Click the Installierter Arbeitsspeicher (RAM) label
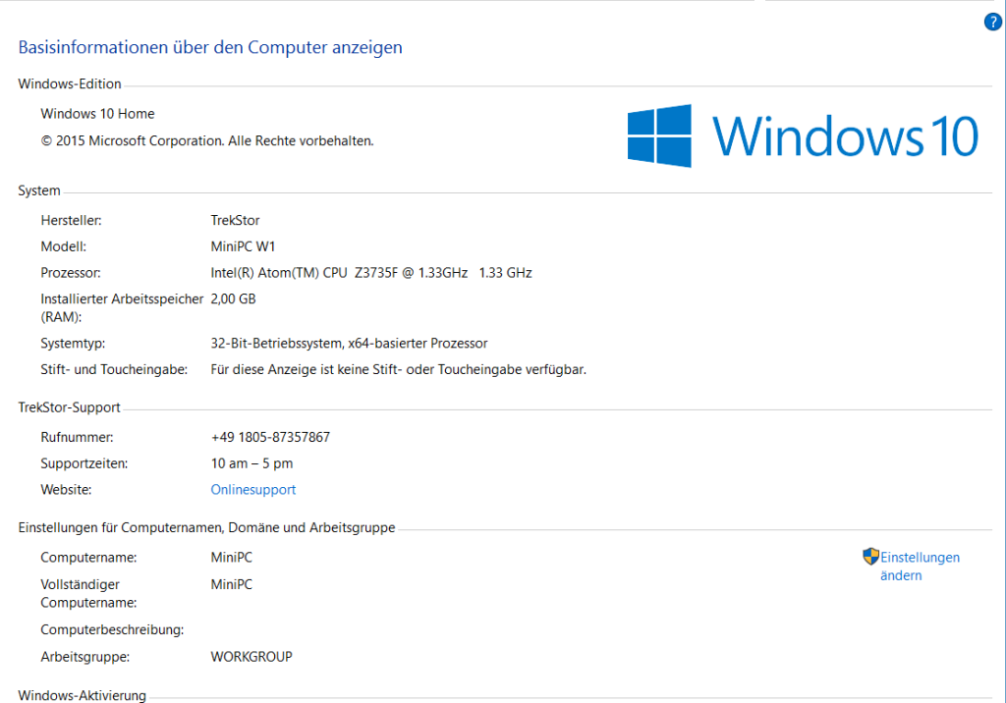This screenshot has height=703, width=1006. point(122,308)
